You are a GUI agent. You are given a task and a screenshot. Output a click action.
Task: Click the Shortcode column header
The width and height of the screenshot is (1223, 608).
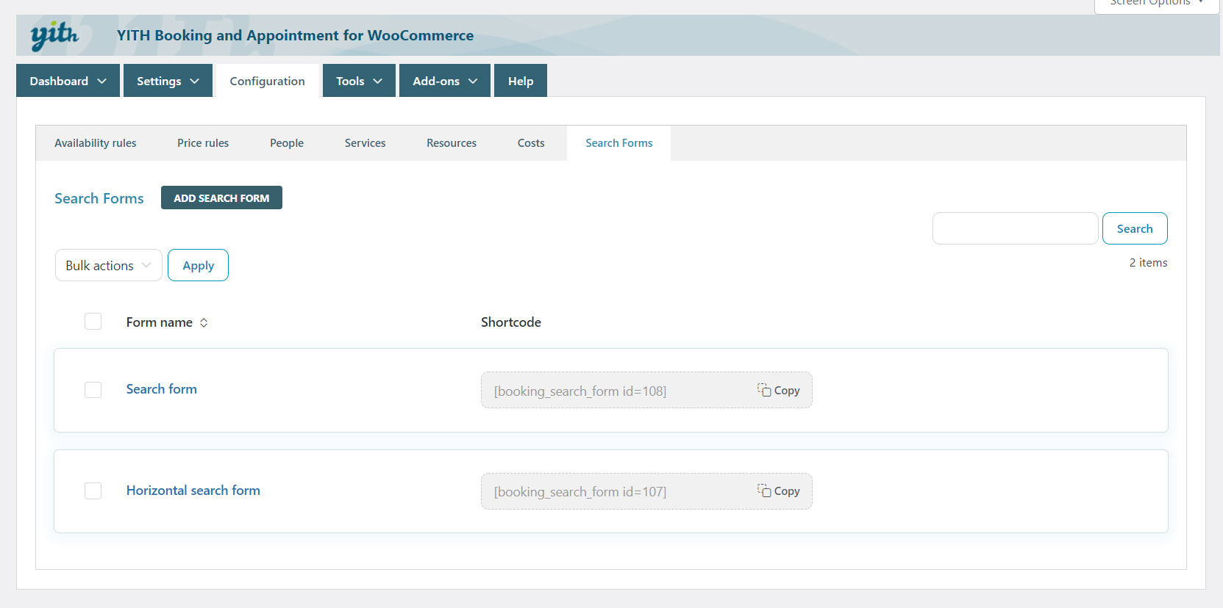[511, 322]
